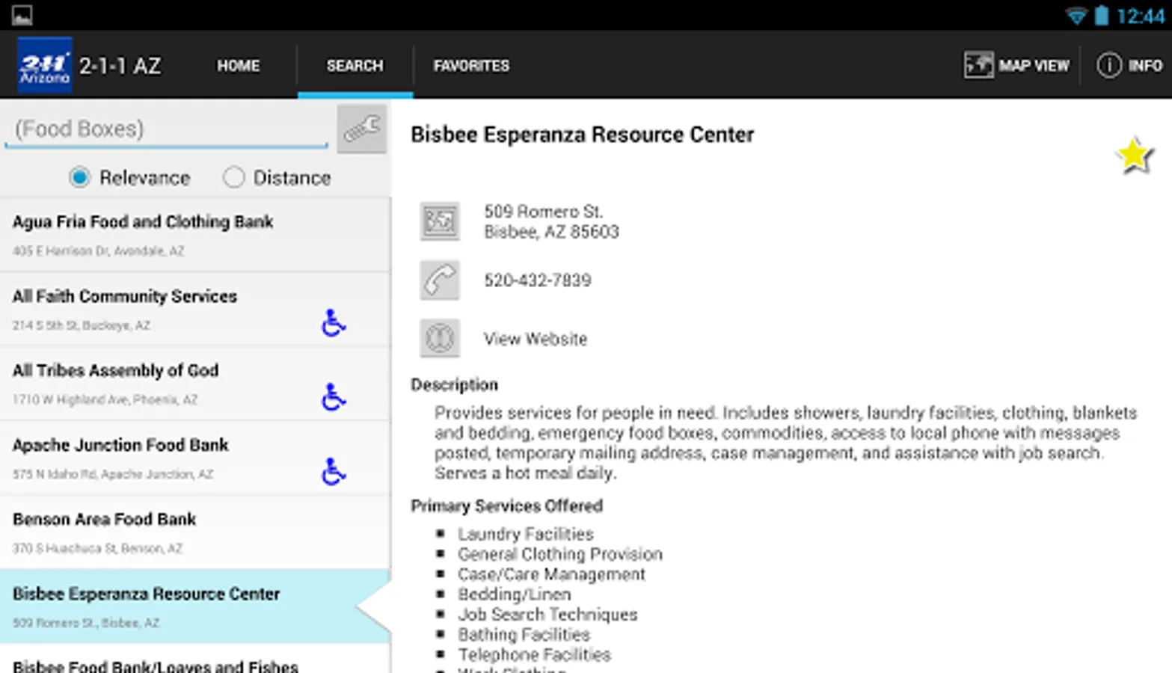The height and width of the screenshot is (673, 1172).
Task: Switch to the Search tab
Action: 355,66
